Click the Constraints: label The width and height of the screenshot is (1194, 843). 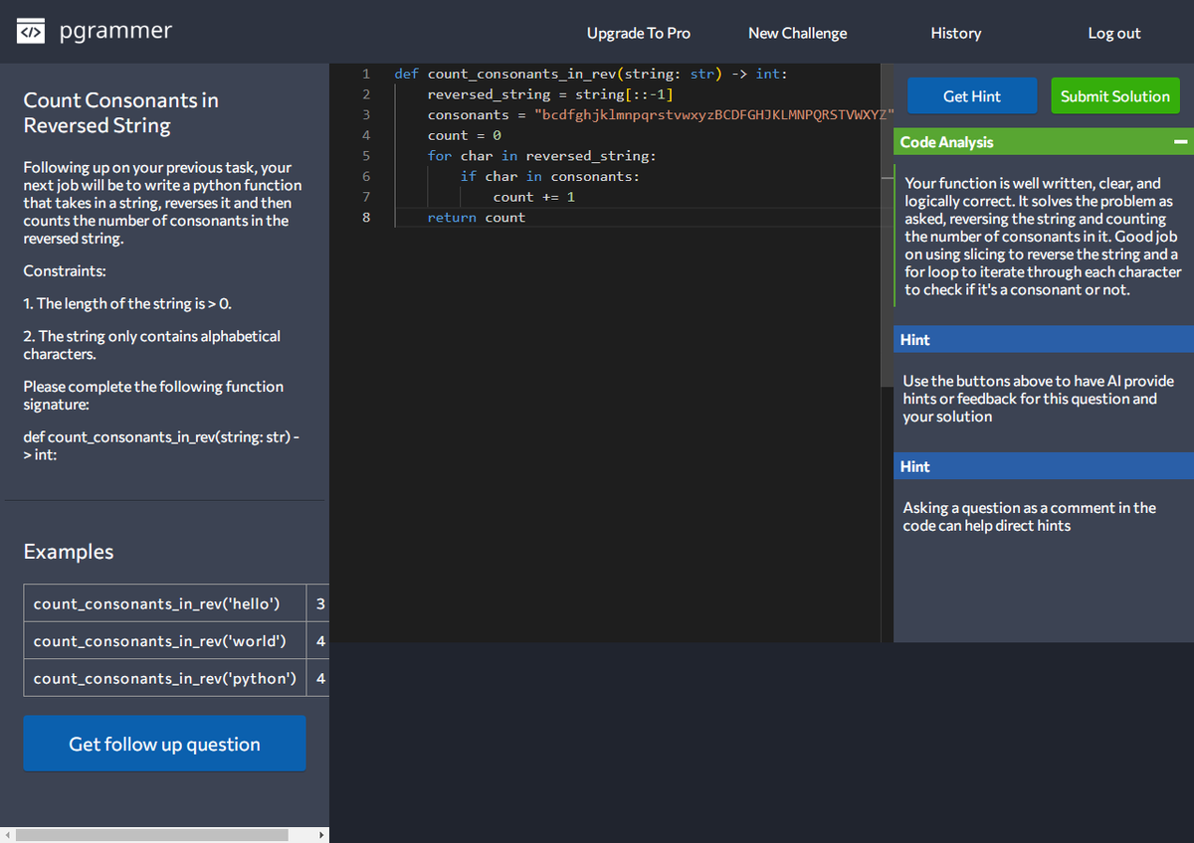(x=65, y=270)
